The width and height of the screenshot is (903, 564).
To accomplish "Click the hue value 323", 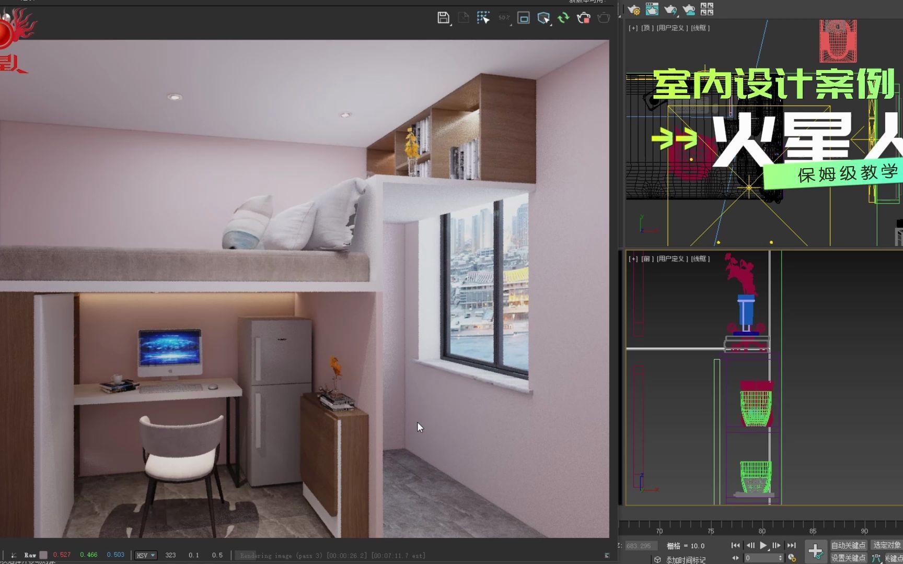I will tap(170, 555).
